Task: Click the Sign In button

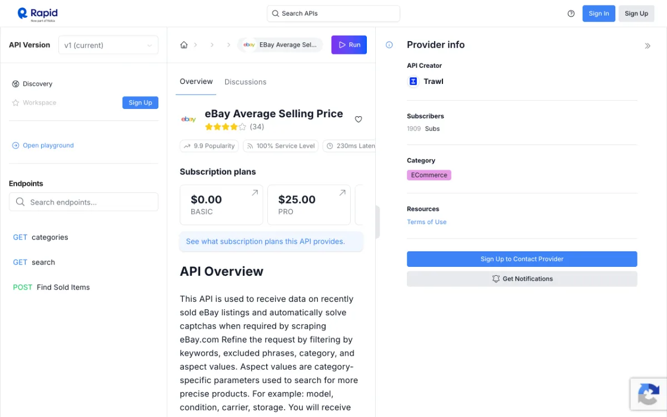Action: (x=599, y=13)
